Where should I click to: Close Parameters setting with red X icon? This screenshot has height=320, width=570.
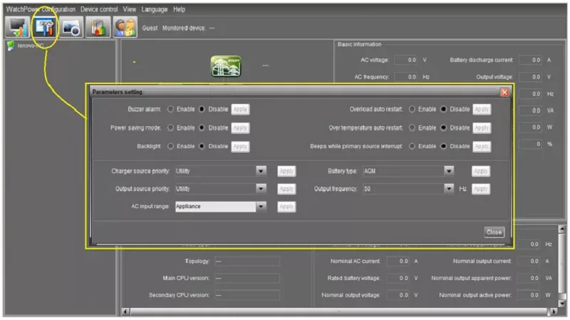(x=504, y=92)
